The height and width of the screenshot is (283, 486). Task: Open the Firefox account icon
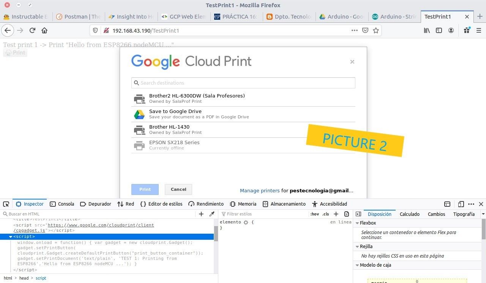pos(451,30)
